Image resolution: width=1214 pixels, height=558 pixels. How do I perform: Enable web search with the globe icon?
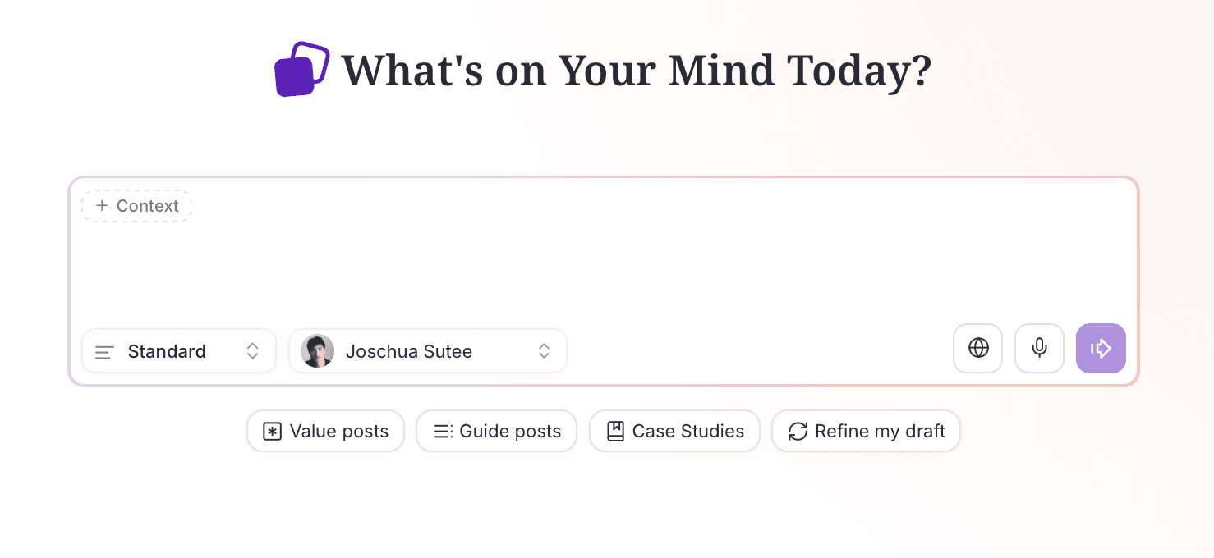[977, 348]
